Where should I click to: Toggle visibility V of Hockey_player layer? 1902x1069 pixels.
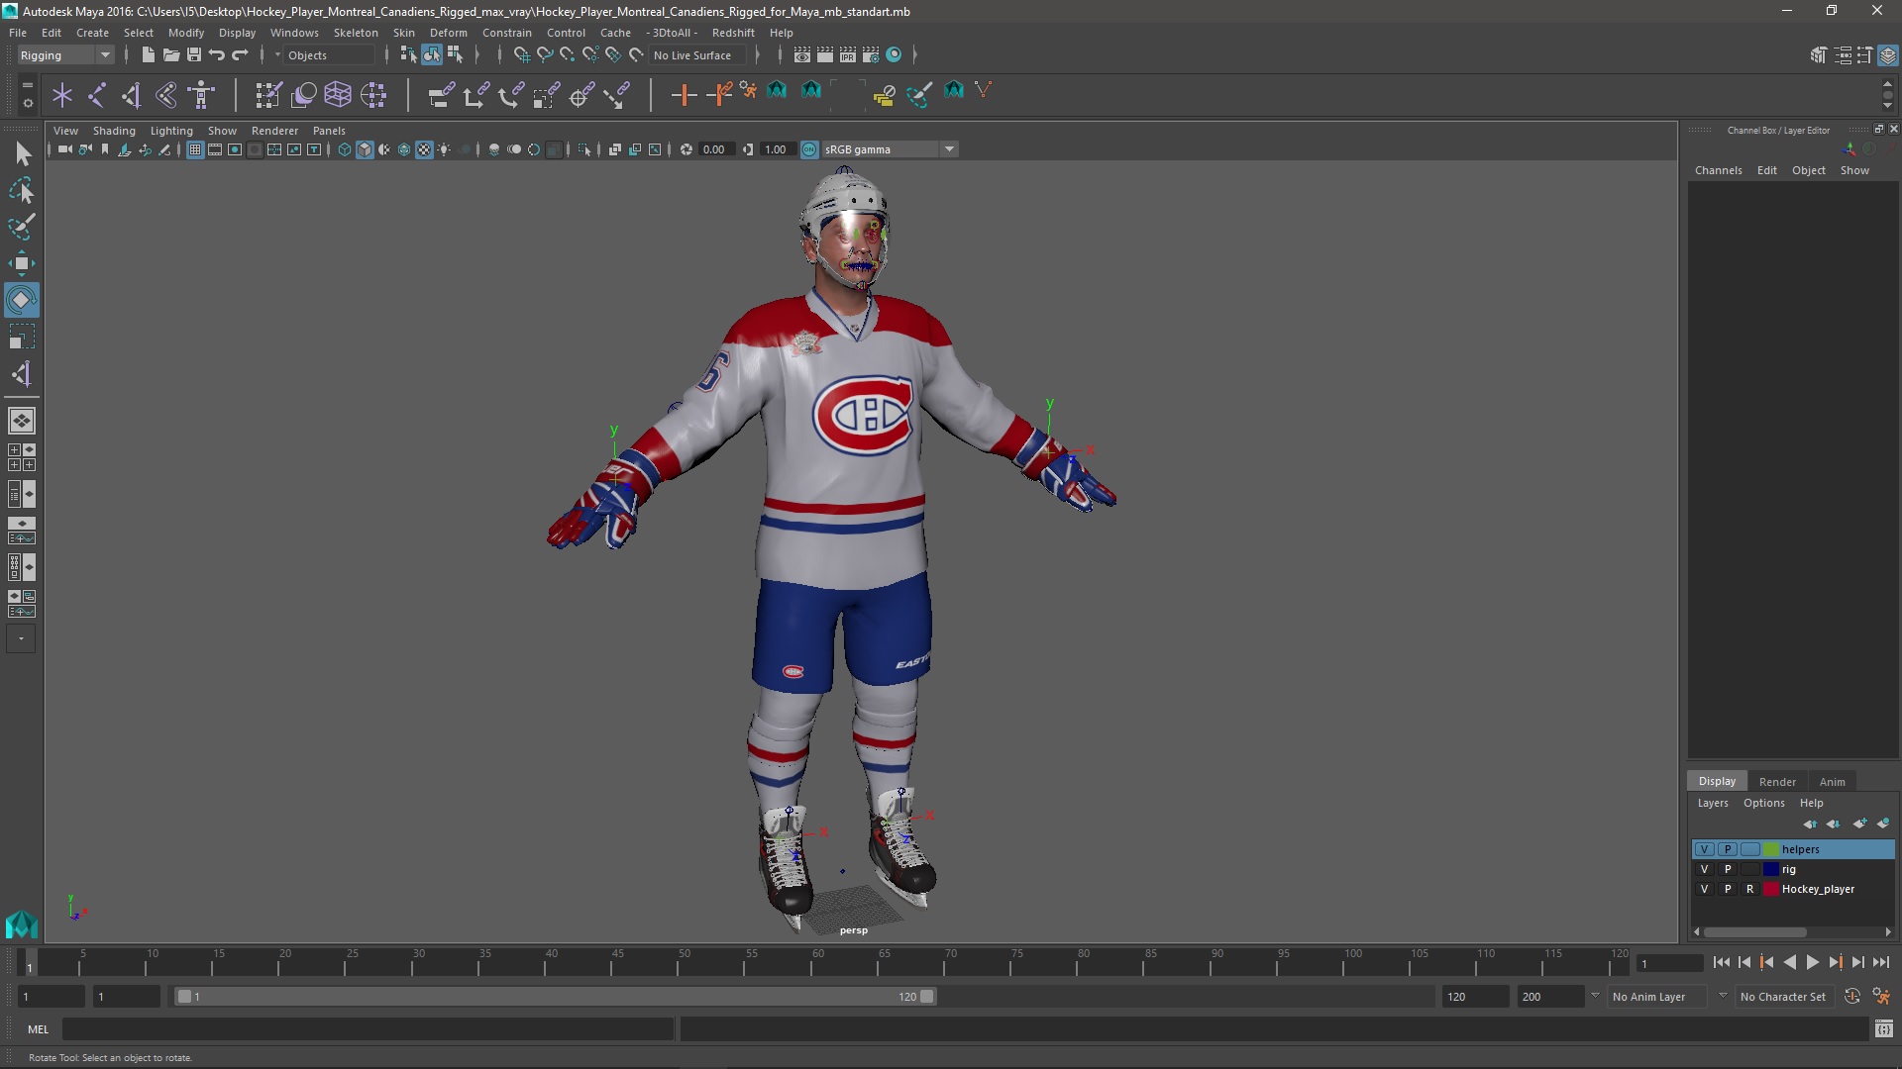pos(1704,889)
